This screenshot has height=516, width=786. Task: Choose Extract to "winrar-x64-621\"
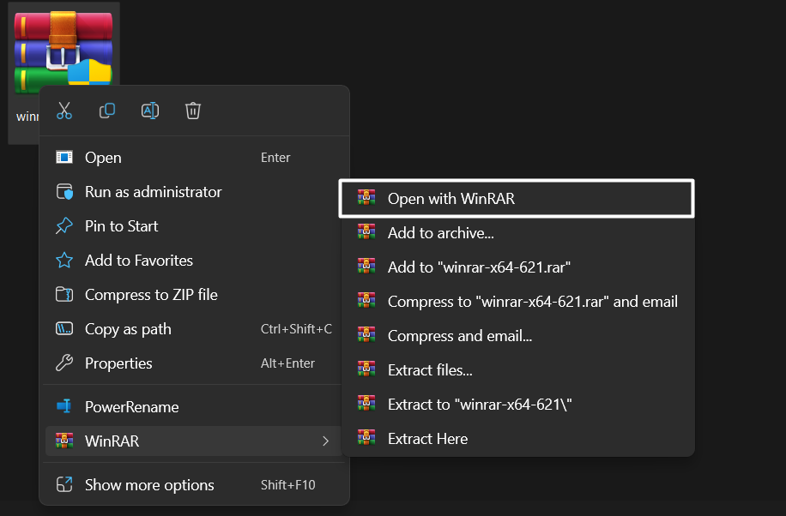[481, 404]
